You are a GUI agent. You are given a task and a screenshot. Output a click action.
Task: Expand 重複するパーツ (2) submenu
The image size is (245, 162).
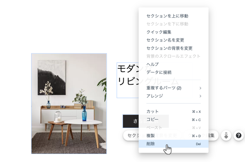click(174, 88)
